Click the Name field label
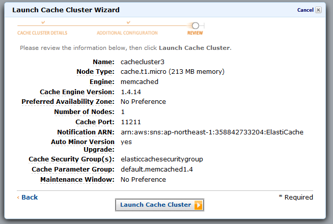The image size is (333, 224). 104,62
